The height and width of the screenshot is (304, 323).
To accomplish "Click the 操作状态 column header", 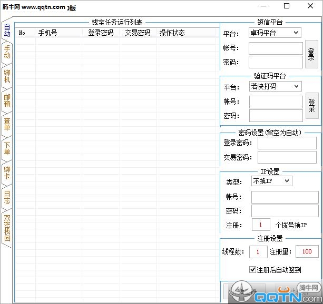I will pos(186,33).
